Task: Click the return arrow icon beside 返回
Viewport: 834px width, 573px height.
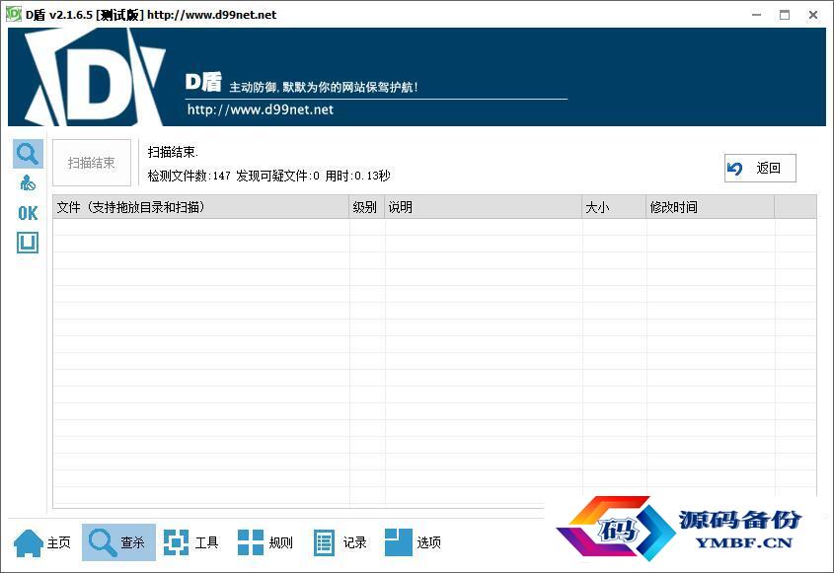Action: (x=735, y=169)
